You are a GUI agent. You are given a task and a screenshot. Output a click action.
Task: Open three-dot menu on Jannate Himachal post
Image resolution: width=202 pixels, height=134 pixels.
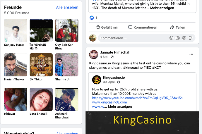(191, 54)
